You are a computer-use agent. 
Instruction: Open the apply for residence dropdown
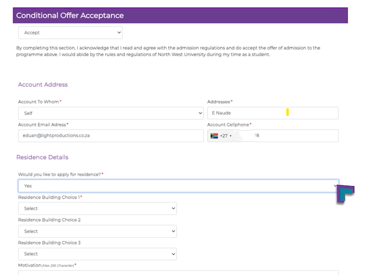pos(179,186)
